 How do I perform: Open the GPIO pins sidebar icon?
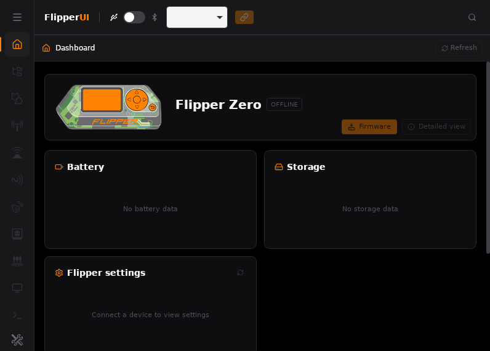point(17,261)
